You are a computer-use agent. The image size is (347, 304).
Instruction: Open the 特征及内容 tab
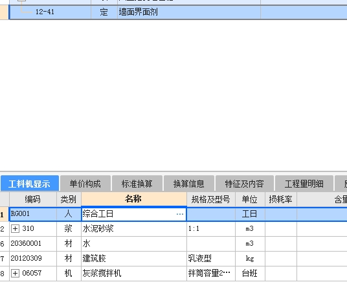[x=245, y=184]
